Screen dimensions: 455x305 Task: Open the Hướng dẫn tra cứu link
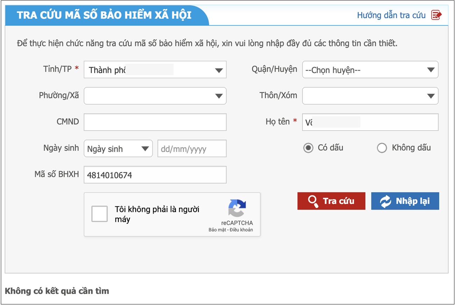(x=391, y=15)
